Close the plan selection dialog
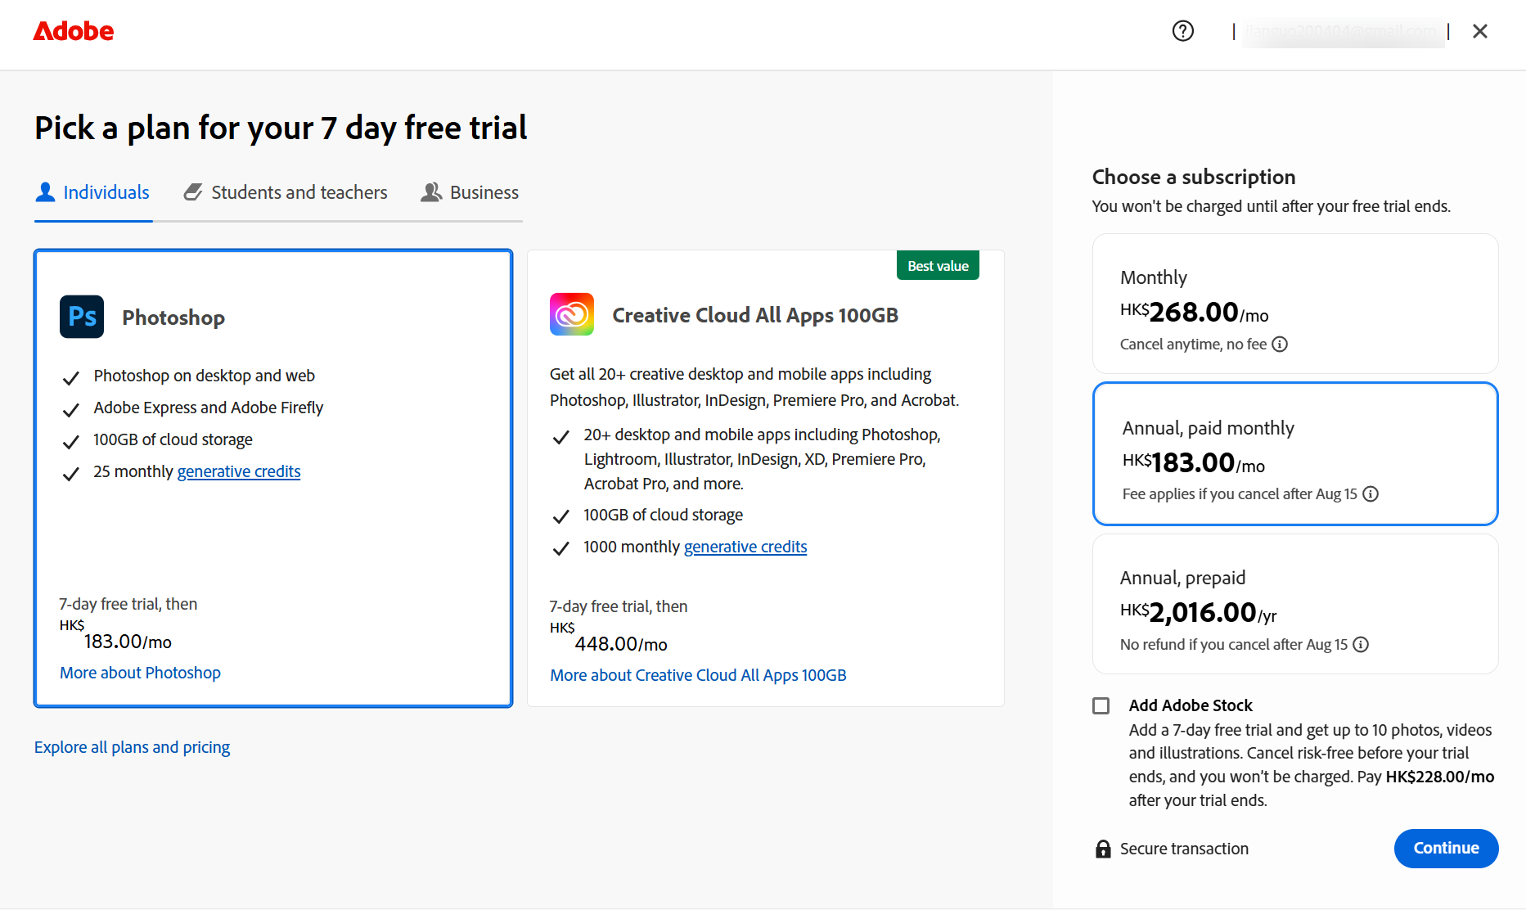Viewport: 1526px width, 910px height. click(x=1480, y=31)
